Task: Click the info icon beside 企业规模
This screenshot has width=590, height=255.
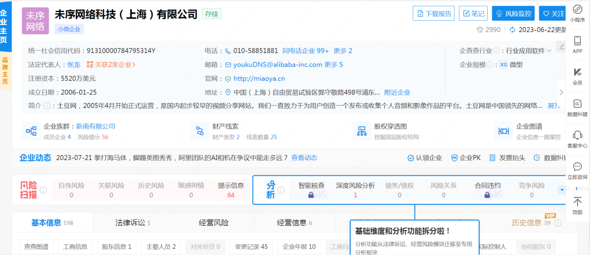Action: click(490, 65)
